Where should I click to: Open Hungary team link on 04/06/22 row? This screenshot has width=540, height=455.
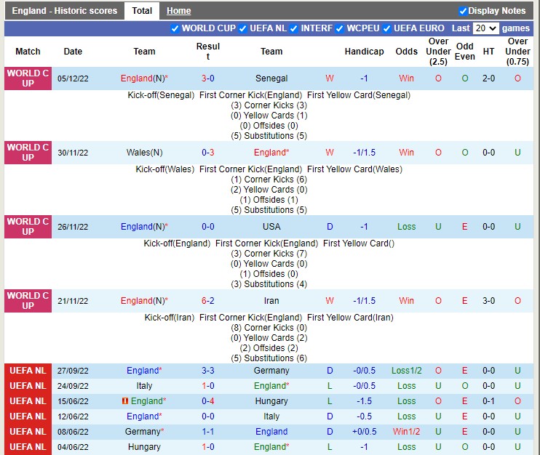click(144, 447)
